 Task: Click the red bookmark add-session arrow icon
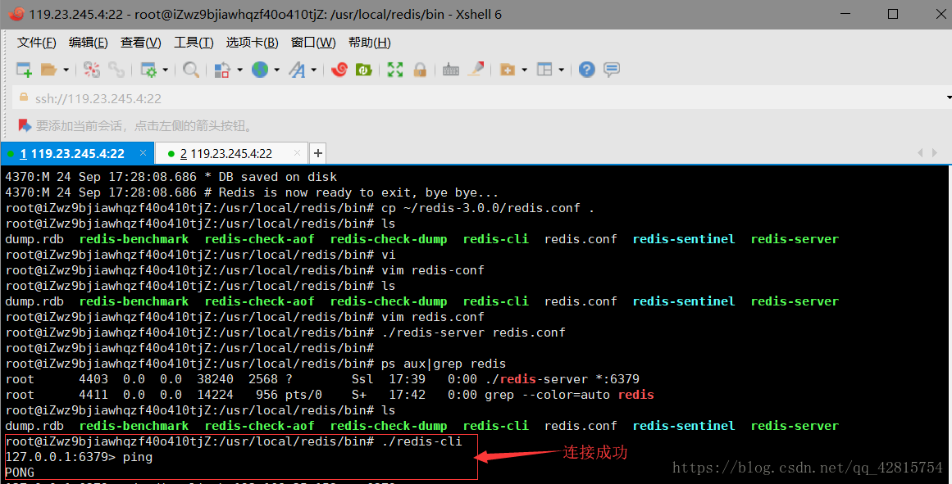tap(25, 125)
